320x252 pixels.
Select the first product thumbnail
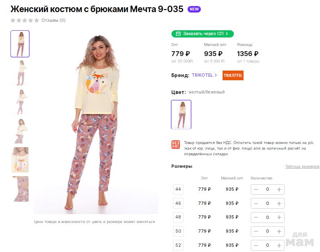(20, 44)
